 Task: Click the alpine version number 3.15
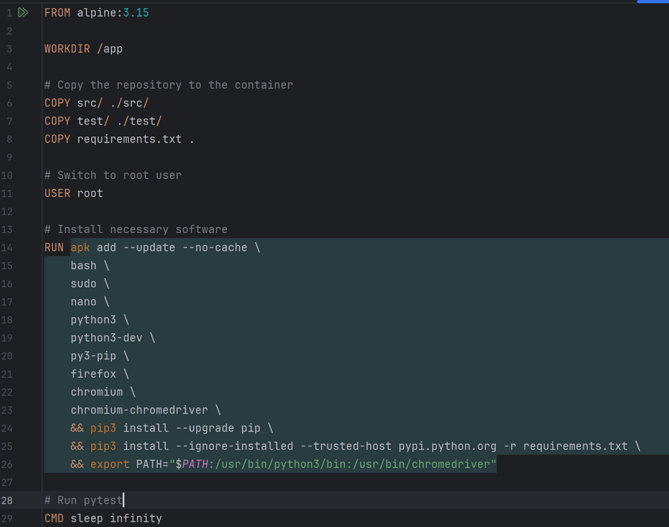click(x=136, y=13)
